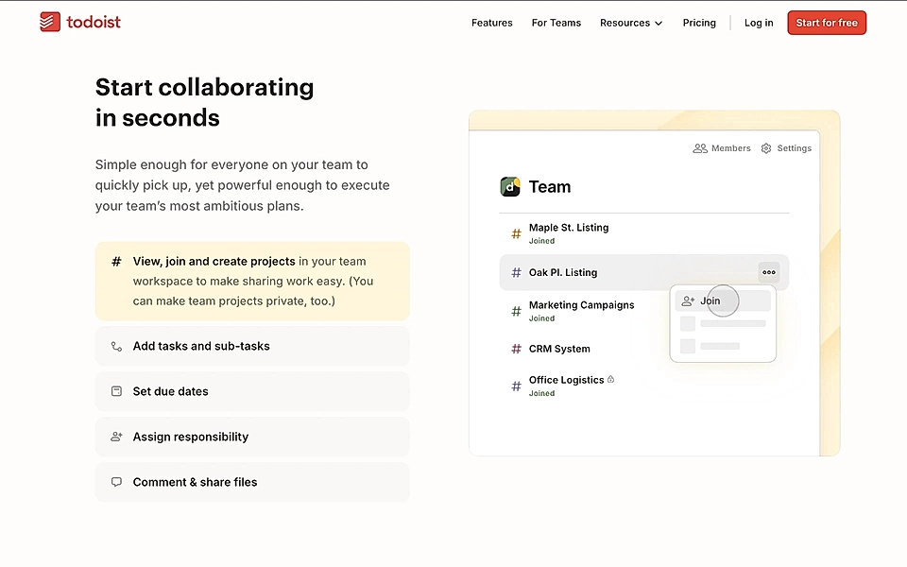Select Join from the project context menu
Viewport: 907px width, 567px height.
pos(710,301)
